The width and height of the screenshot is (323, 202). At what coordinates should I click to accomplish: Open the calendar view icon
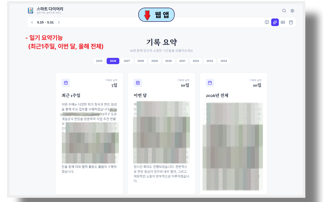click(x=291, y=22)
